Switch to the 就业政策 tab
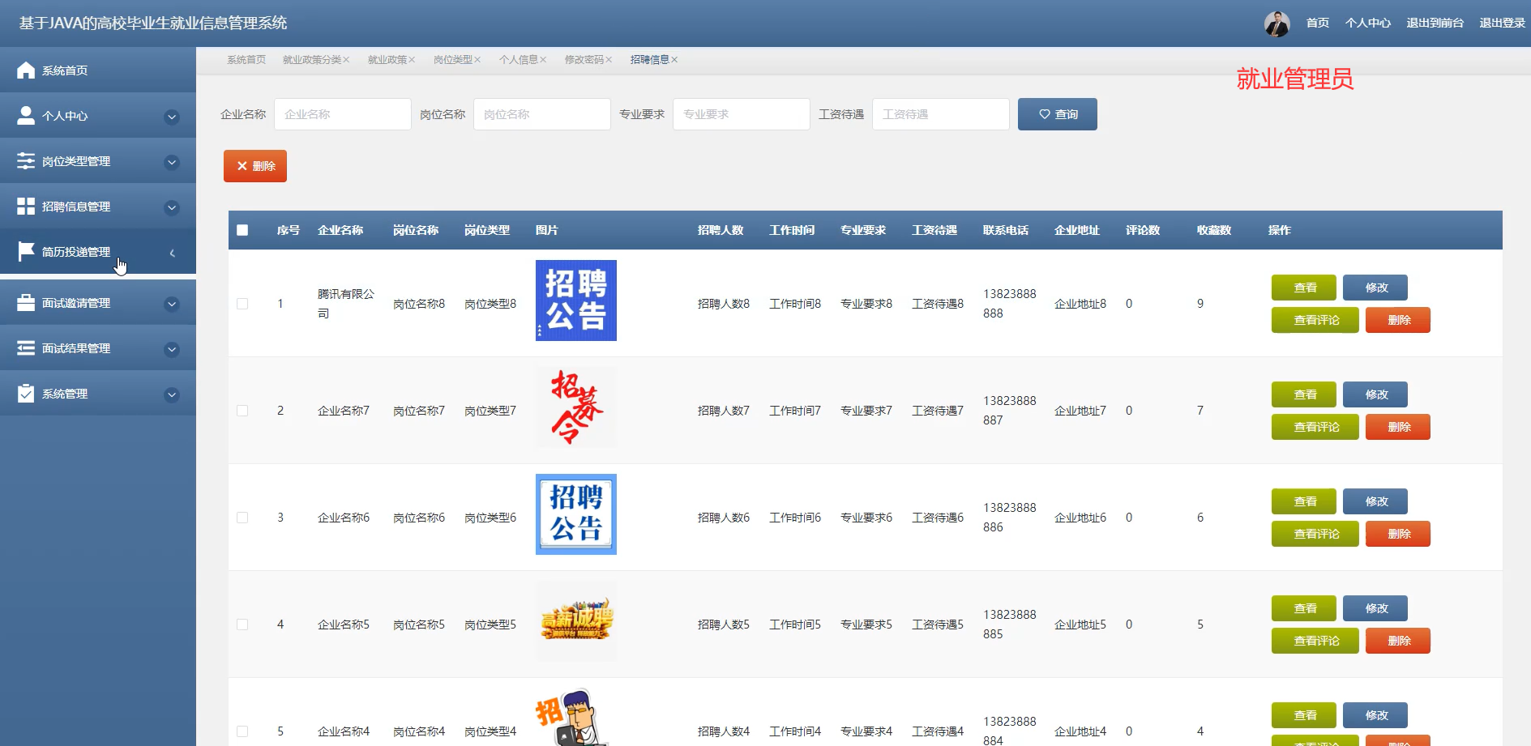Viewport: 1531px width, 746px height. pyautogui.click(x=387, y=60)
